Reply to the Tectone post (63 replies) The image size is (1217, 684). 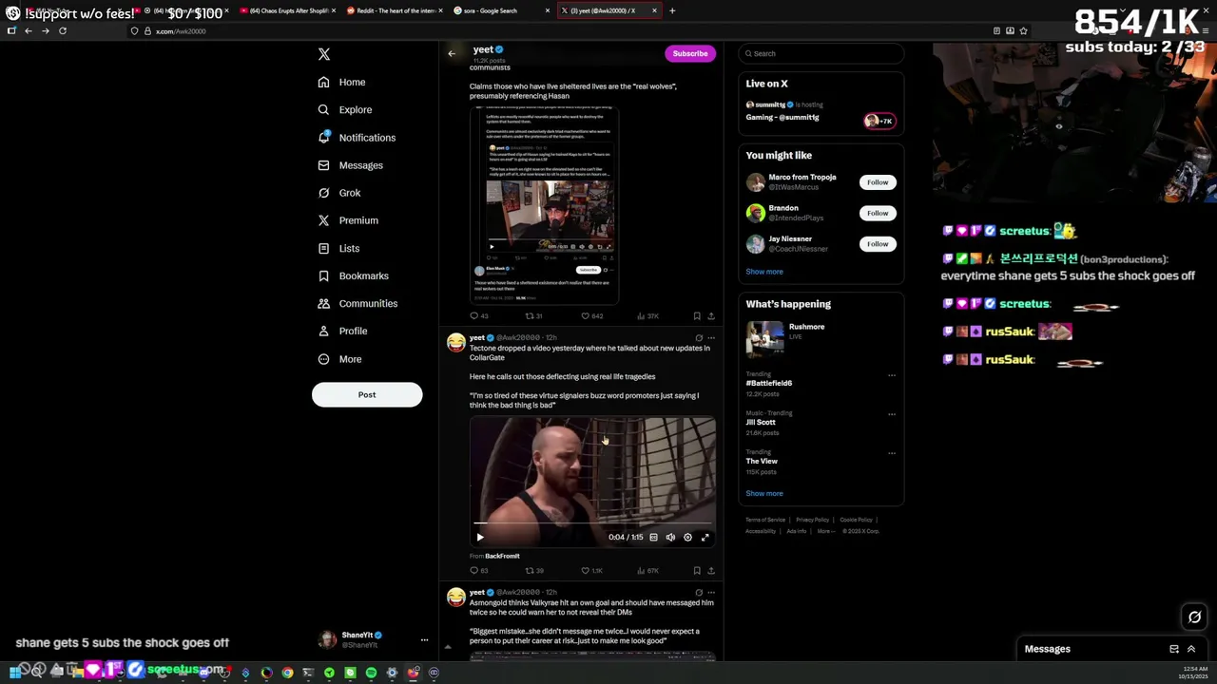click(x=478, y=571)
